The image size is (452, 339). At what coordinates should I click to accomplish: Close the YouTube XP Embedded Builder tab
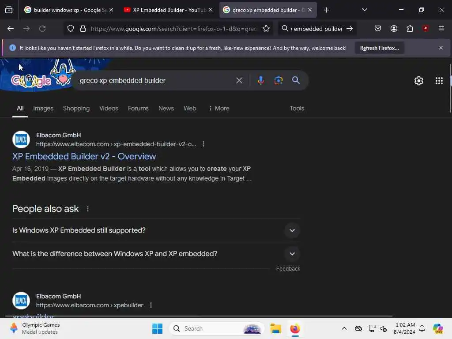coord(211,10)
